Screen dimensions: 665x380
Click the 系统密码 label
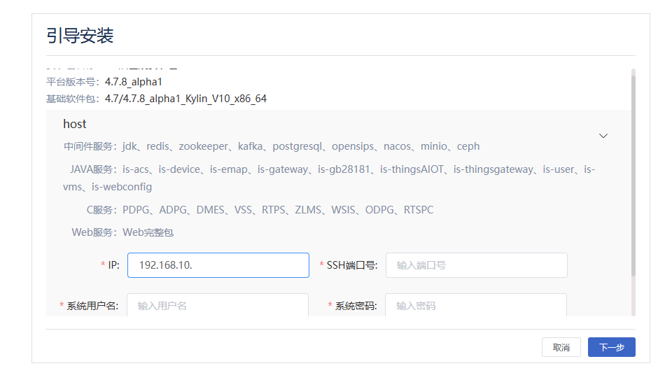coord(356,306)
